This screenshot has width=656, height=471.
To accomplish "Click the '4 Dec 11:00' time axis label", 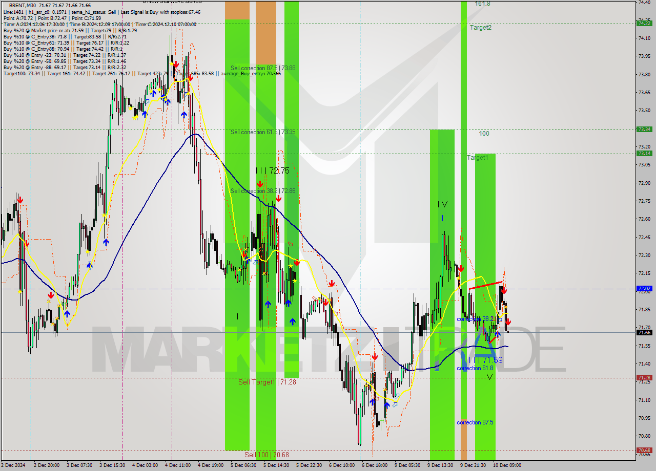I will click(178, 465).
